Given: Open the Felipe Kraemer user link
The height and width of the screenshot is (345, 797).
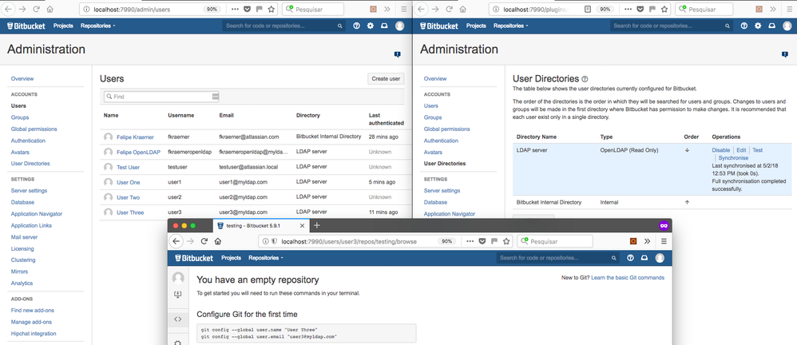Looking at the screenshot, I should pos(135,137).
